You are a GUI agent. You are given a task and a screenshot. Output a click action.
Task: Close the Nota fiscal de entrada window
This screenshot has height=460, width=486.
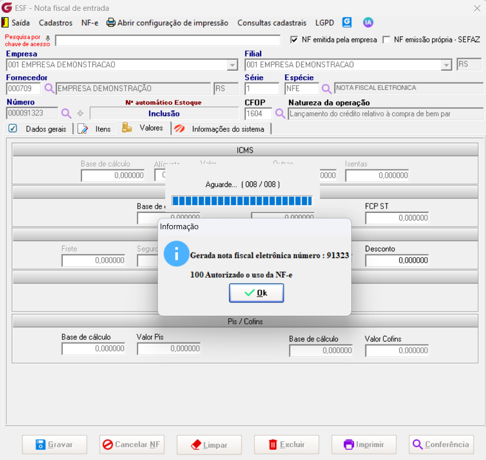(x=477, y=8)
